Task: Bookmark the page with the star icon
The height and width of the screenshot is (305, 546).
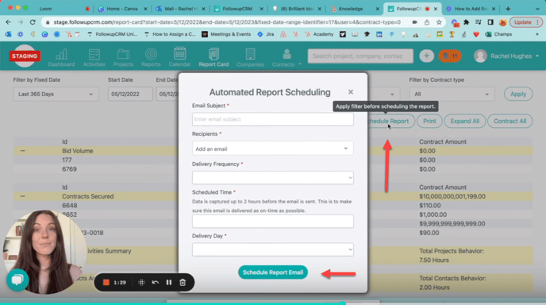Action: click(x=439, y=22)
